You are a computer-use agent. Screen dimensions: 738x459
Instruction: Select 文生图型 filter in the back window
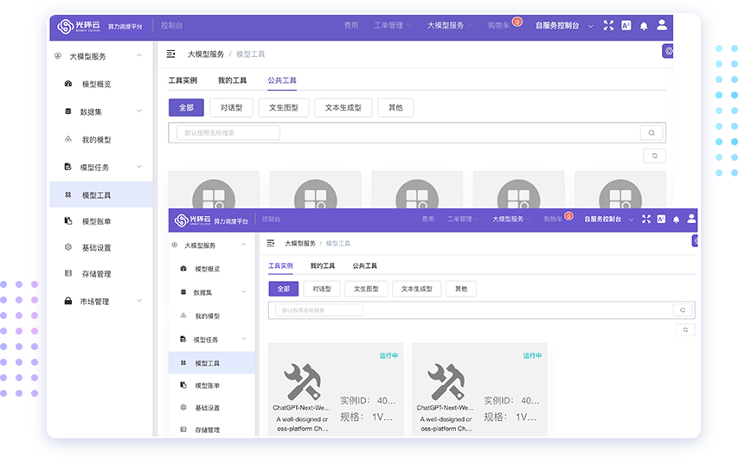click(283, 108)
